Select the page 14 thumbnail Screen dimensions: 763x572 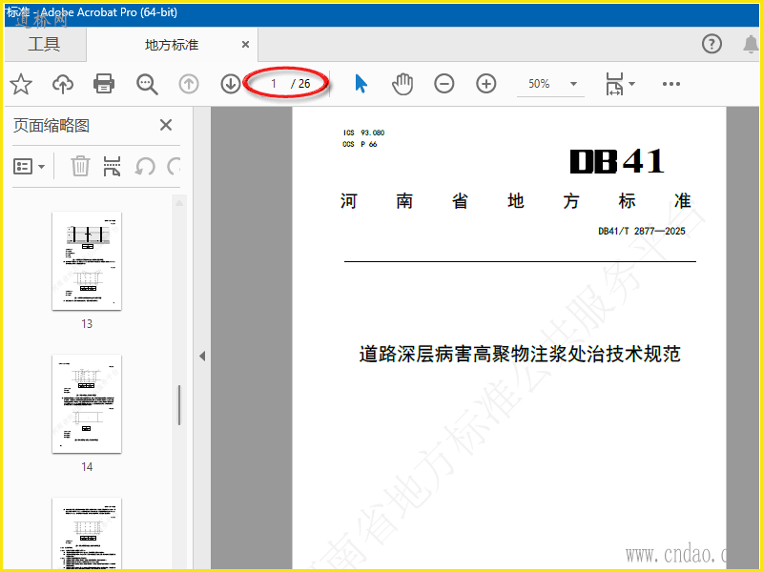point(87,403)
